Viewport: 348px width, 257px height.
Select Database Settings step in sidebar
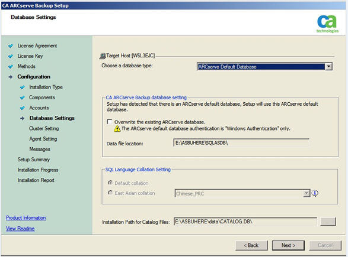(52, 118)
